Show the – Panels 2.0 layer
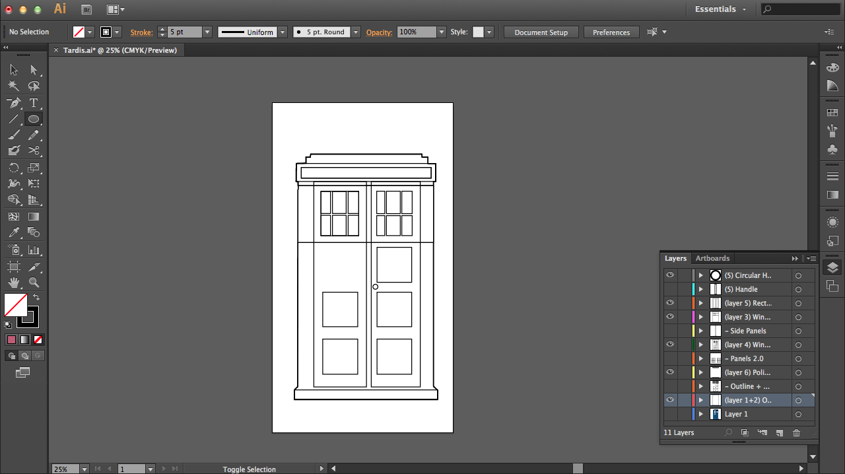The width and height of the screenshot is (845, 474). (670, 358)
